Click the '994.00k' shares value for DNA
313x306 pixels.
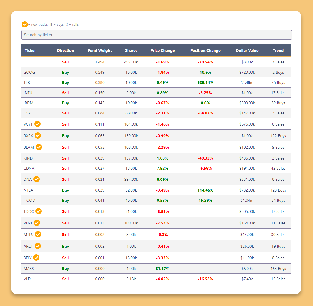(131, 179)
